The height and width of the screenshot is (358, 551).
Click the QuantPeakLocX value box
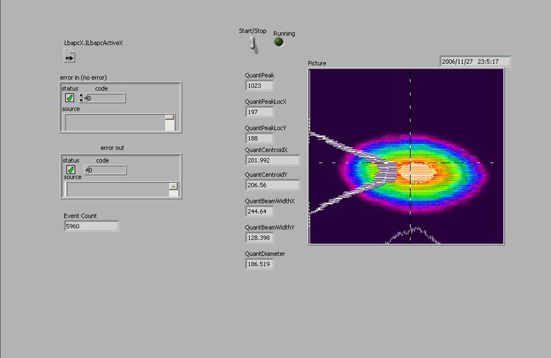(x=259, y=112)
